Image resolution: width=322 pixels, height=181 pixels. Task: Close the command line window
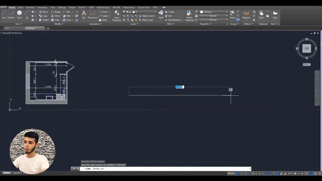(x=74, y=169)
